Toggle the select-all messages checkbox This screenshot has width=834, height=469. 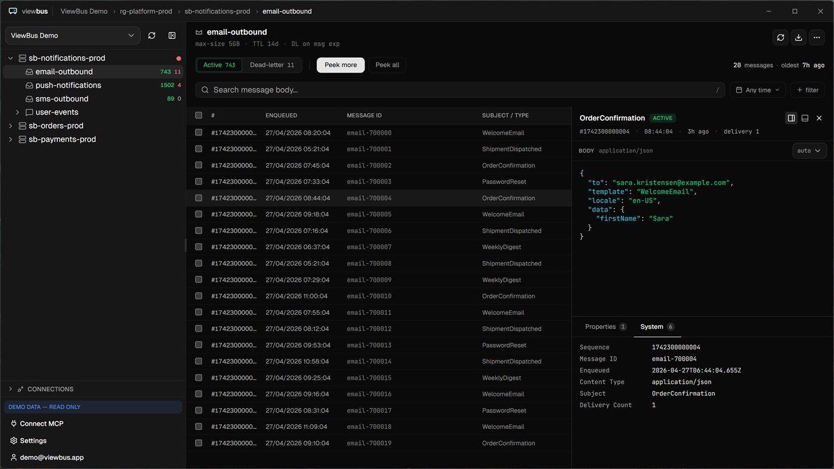(x=199, y=116)
